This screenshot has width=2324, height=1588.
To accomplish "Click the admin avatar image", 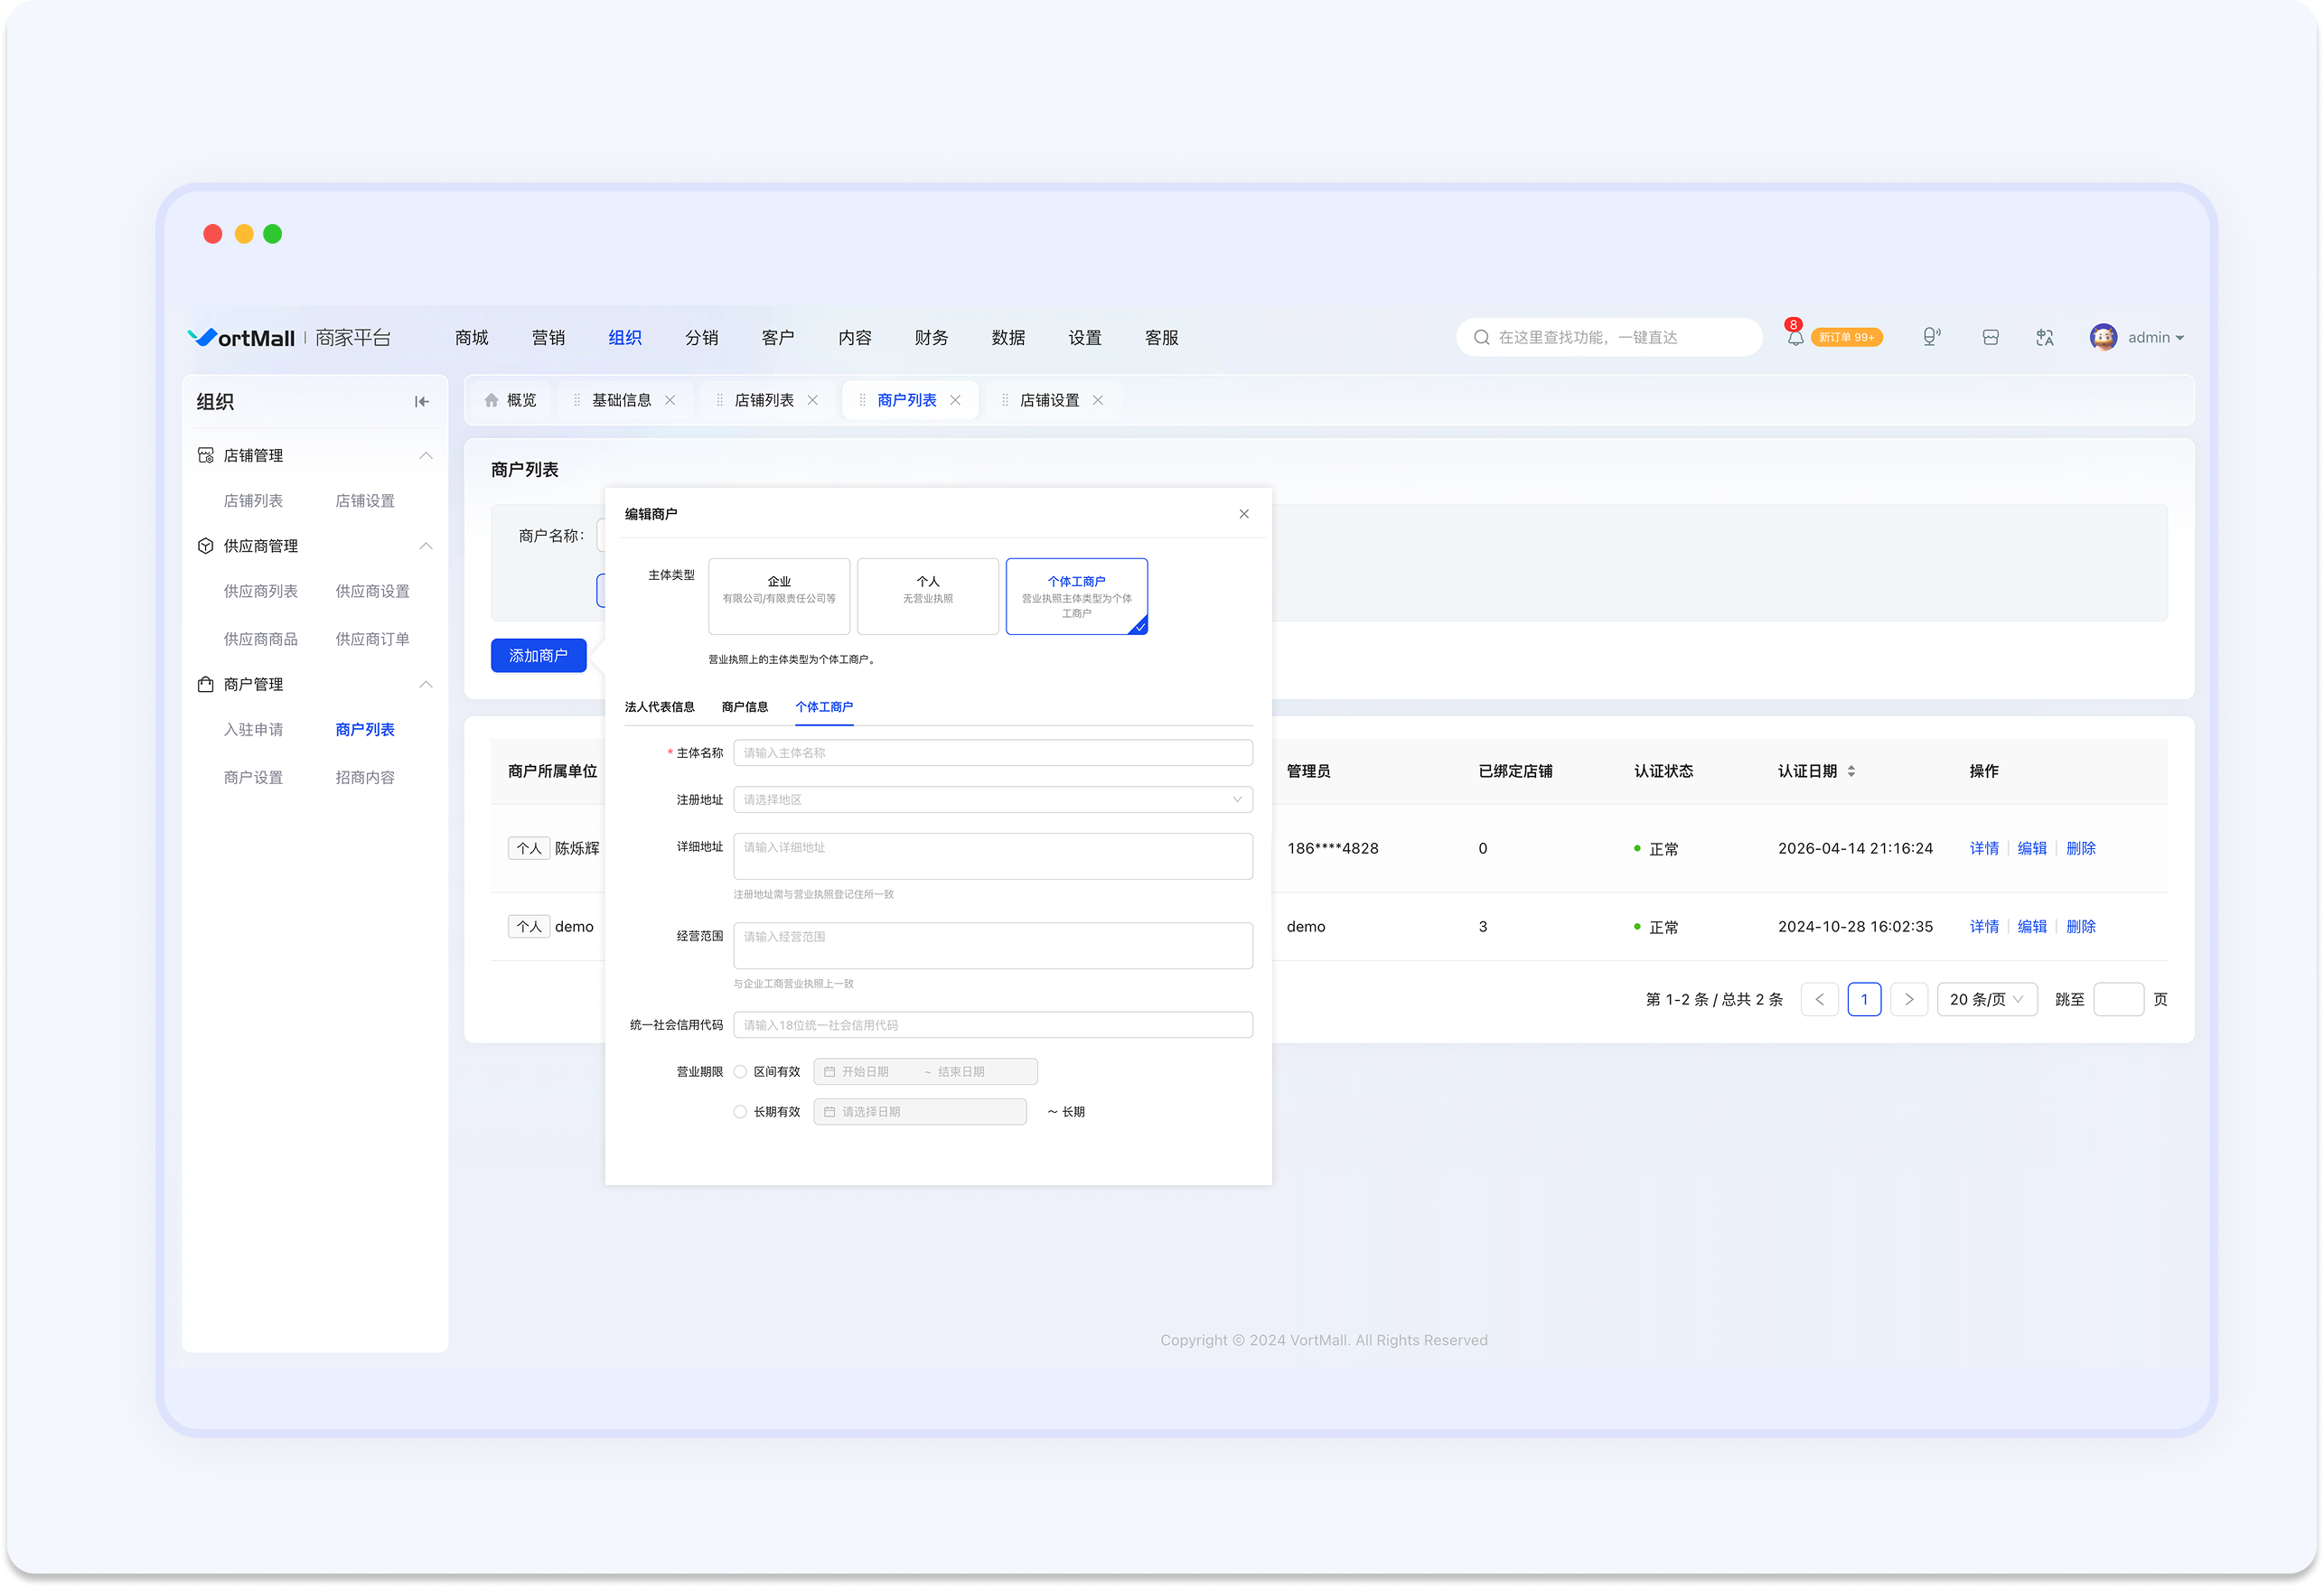I will pos(2103,338).
